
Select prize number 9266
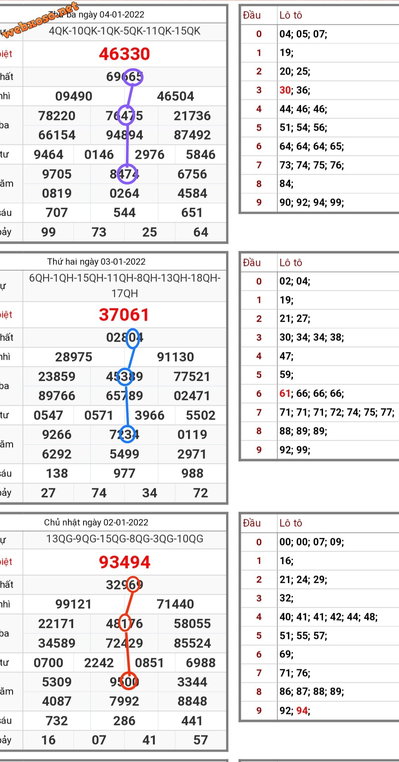pos(57,435)
